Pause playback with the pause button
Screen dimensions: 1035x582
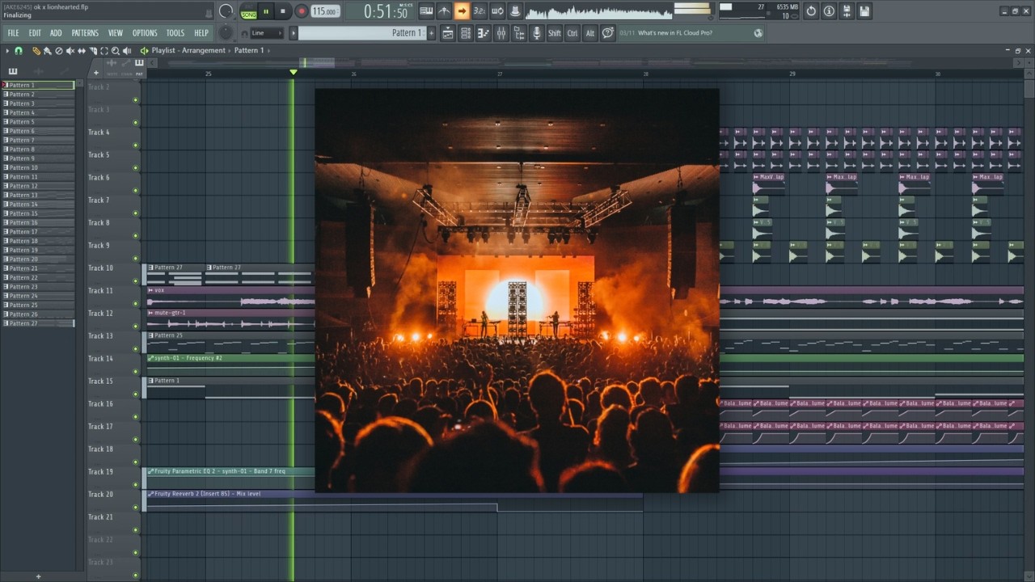coord(266,11)
